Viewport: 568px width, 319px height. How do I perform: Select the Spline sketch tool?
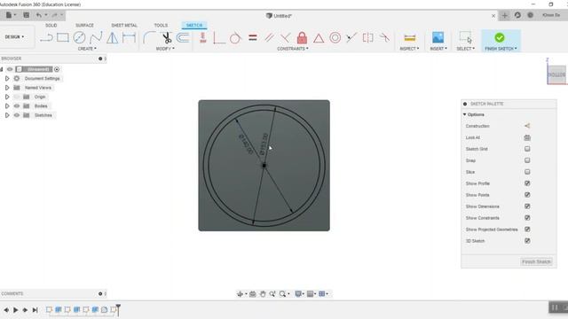point(96,37)
